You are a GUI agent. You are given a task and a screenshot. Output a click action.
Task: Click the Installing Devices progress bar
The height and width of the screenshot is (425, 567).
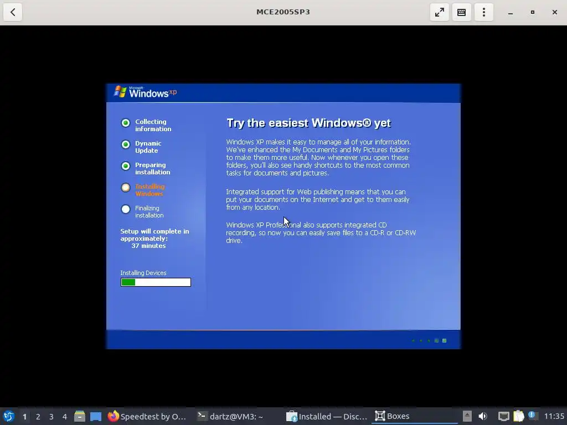coord(156,282)
